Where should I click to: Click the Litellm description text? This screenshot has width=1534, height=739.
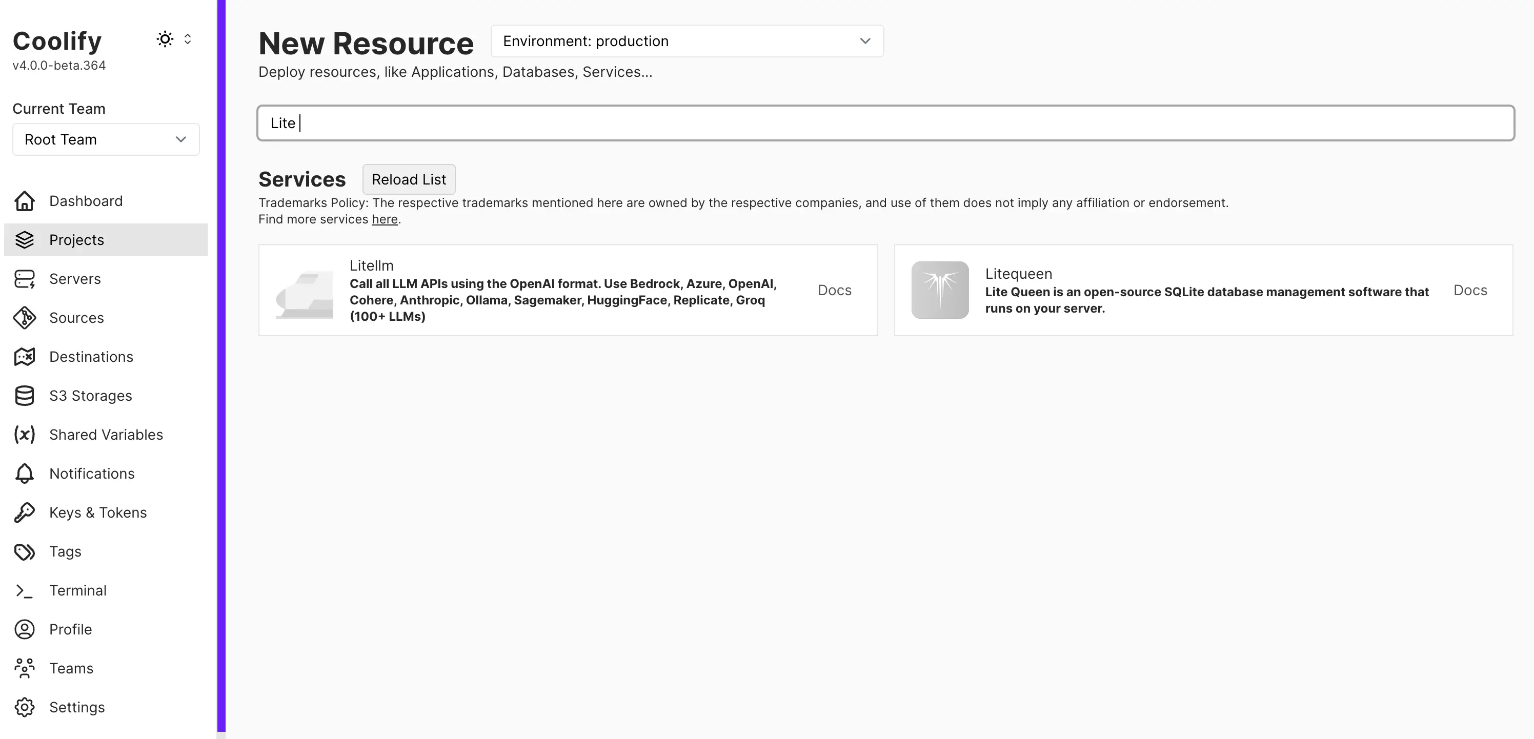(563, 300)
